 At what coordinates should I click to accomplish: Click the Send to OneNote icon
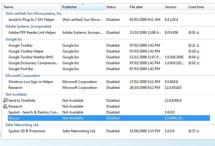point(6,100)
